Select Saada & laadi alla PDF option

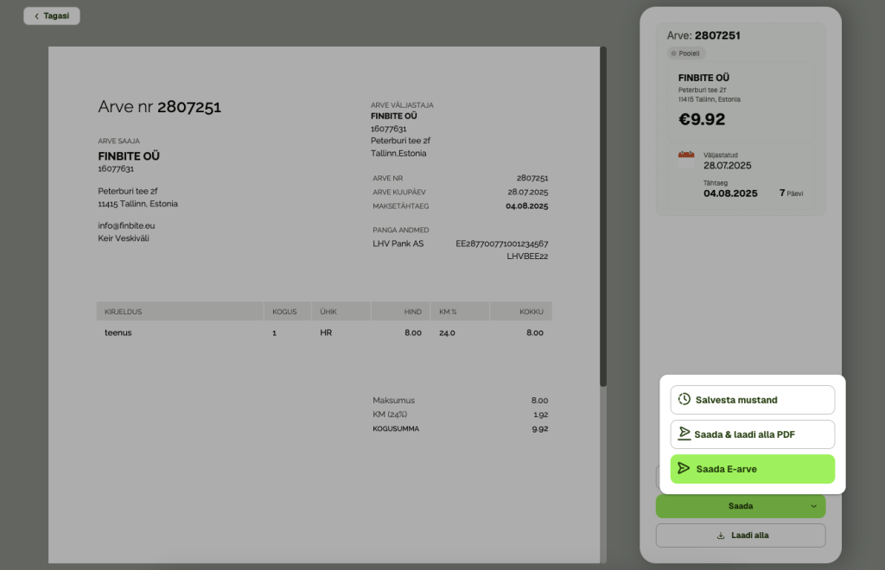point(753,434)
